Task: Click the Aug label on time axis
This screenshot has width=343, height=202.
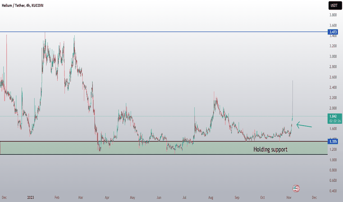Action: pos(211,198)
